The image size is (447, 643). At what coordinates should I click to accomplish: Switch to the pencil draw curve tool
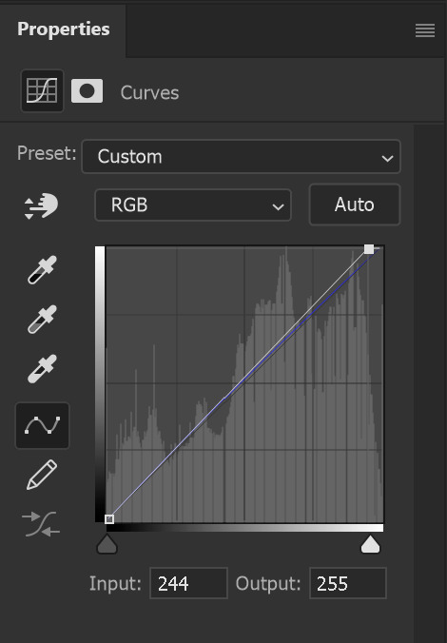(x=42, y=475)
